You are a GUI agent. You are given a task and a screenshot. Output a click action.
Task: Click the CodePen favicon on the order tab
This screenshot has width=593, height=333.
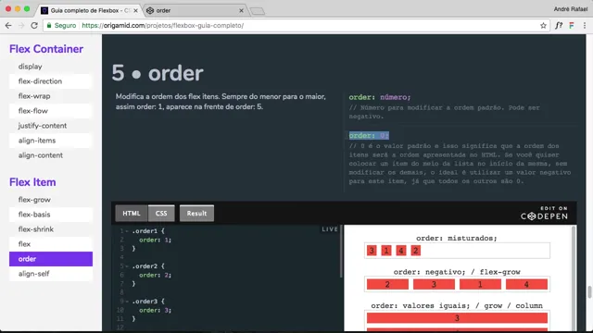coord(150,10)
